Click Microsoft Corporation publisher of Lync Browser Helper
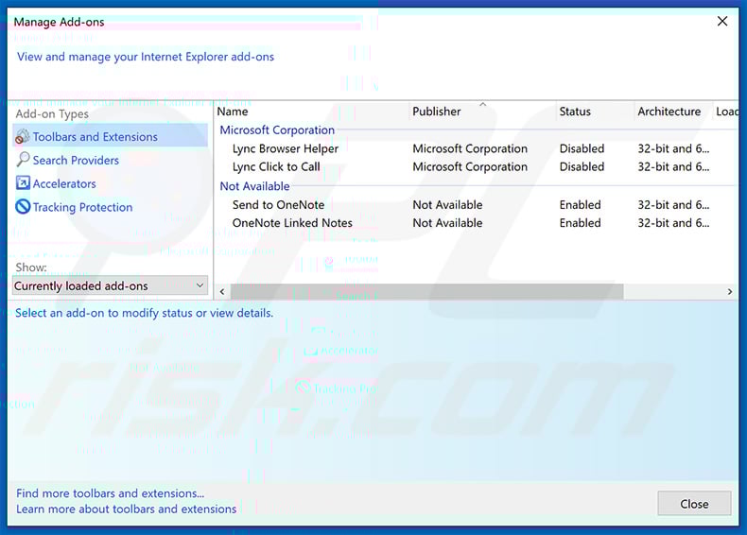Screen dimensions: 747x535 470,148
